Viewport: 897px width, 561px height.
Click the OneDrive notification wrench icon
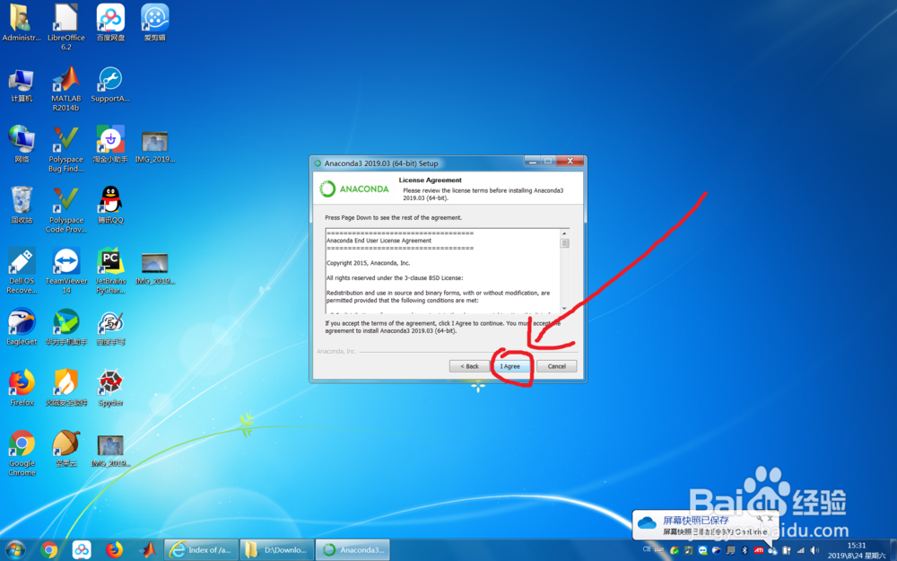click(760, 518)
